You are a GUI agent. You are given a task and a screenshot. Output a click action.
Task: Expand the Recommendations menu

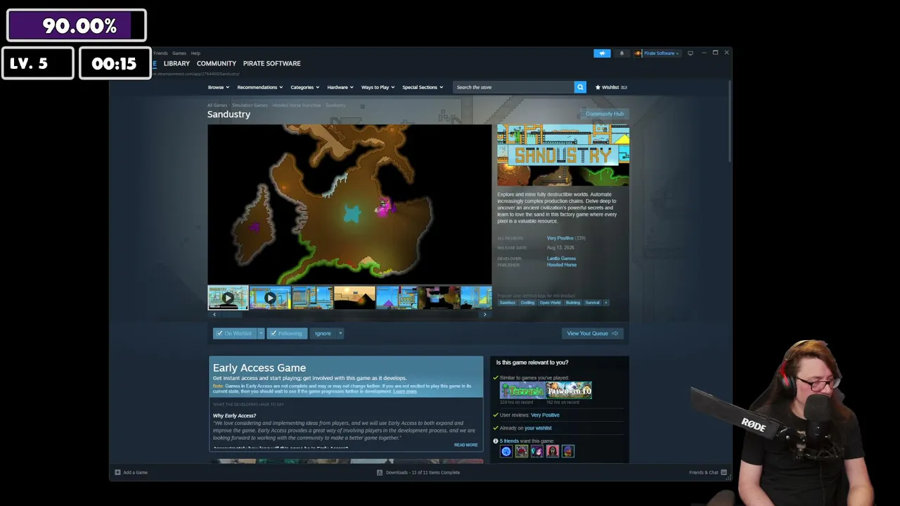[260, 87]
